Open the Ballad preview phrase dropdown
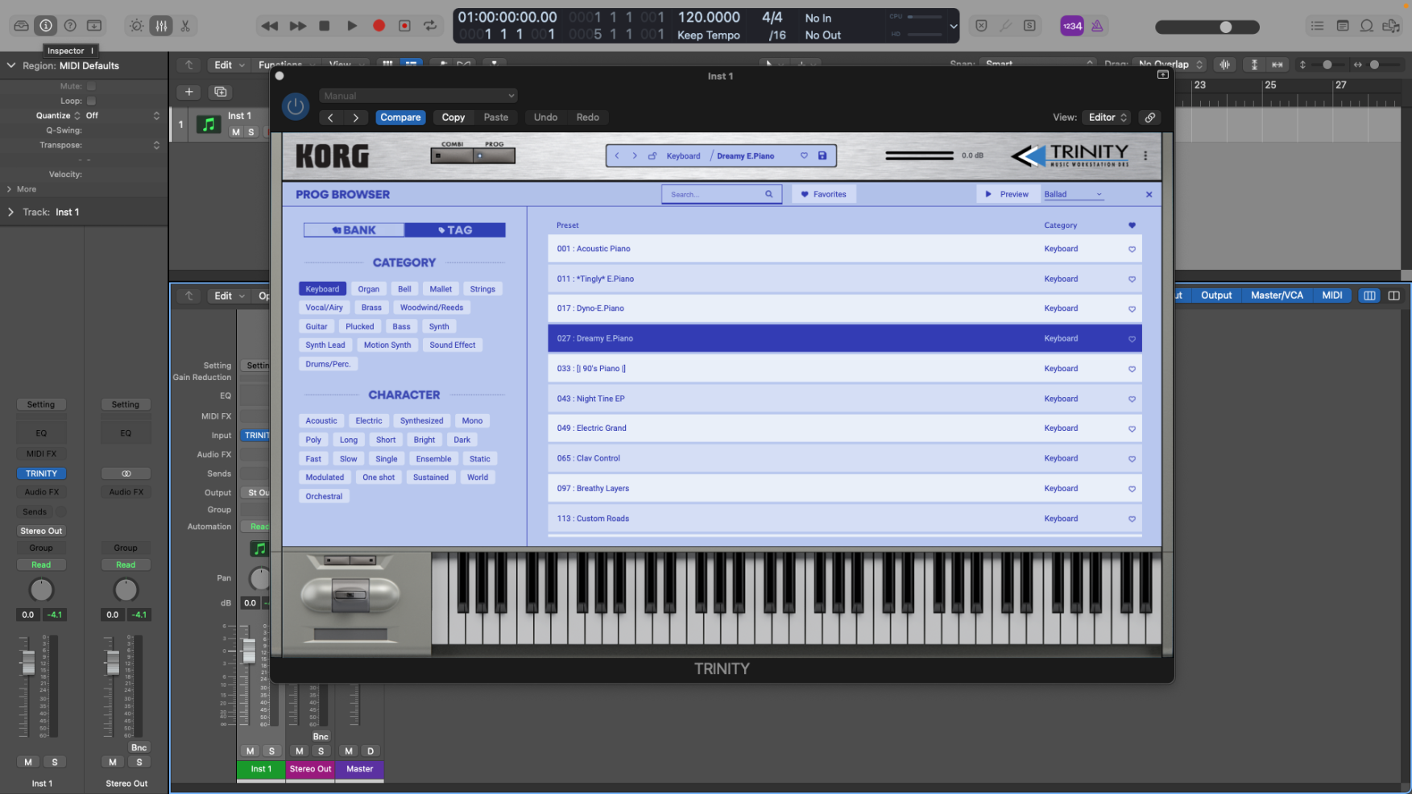This screenshot has height=794, width=1412. [1073, 194]
